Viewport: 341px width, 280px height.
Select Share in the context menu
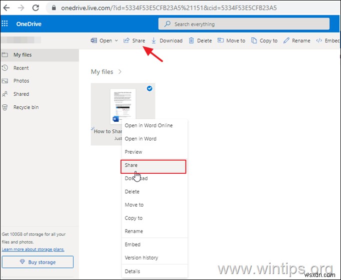pos(153,167)
